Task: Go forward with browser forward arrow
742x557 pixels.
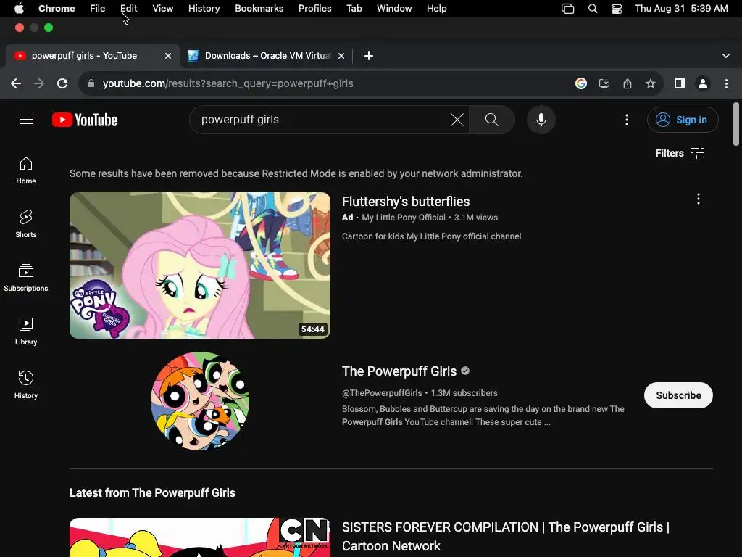Action: (39, 83)
